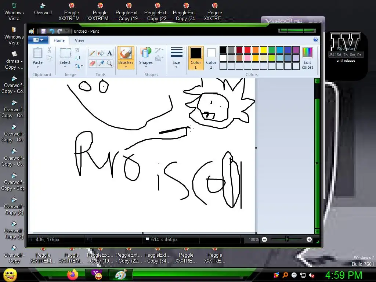Click the Cut scissors icon
Screen dimensions: 376x282
click(x=50, y=50)
